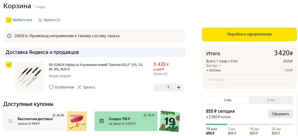The image size is (298, 136).
Task: Focus the Промокод input field
Action: click(x=249, y=80)
